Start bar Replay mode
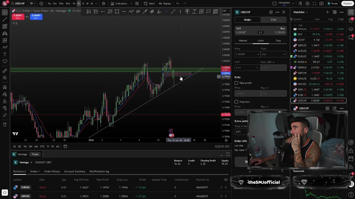This screenshot has width=355, height=199. [164, 4]
